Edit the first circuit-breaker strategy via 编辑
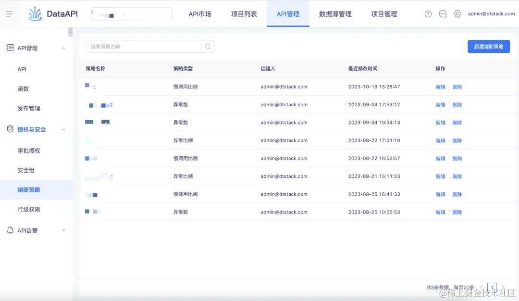Viewport: 519px width, 301px height. click(440, 87)
